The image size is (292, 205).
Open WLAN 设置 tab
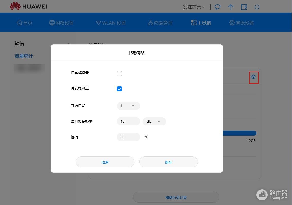pyautogui.click(x=111, y=23)
